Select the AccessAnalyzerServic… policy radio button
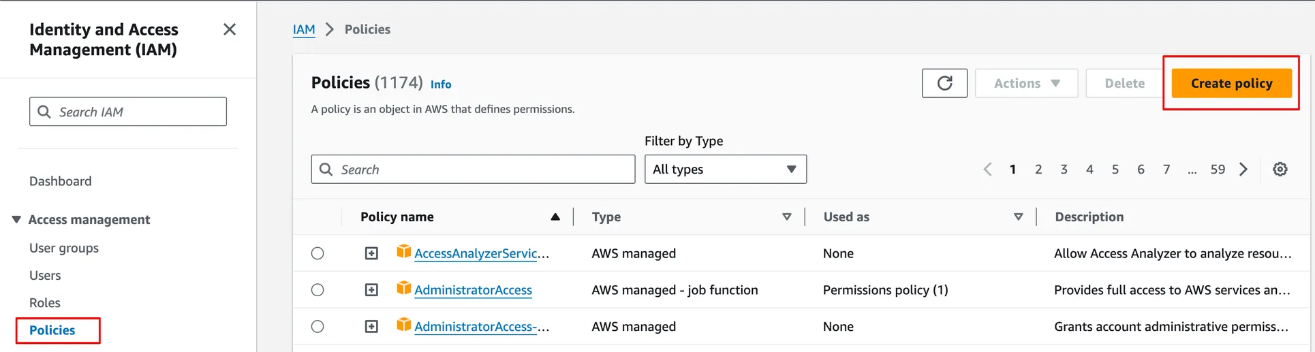 (x=318, y=253)
